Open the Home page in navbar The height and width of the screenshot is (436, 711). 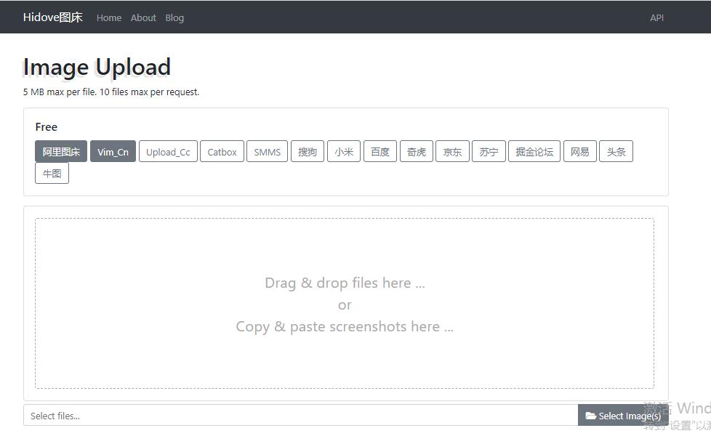tap(109, 17)
